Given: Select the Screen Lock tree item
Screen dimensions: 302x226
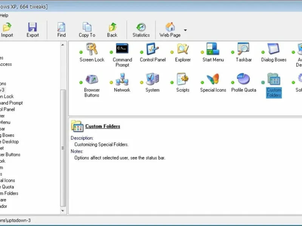Looking at the screenshot, I should point(7,96).
